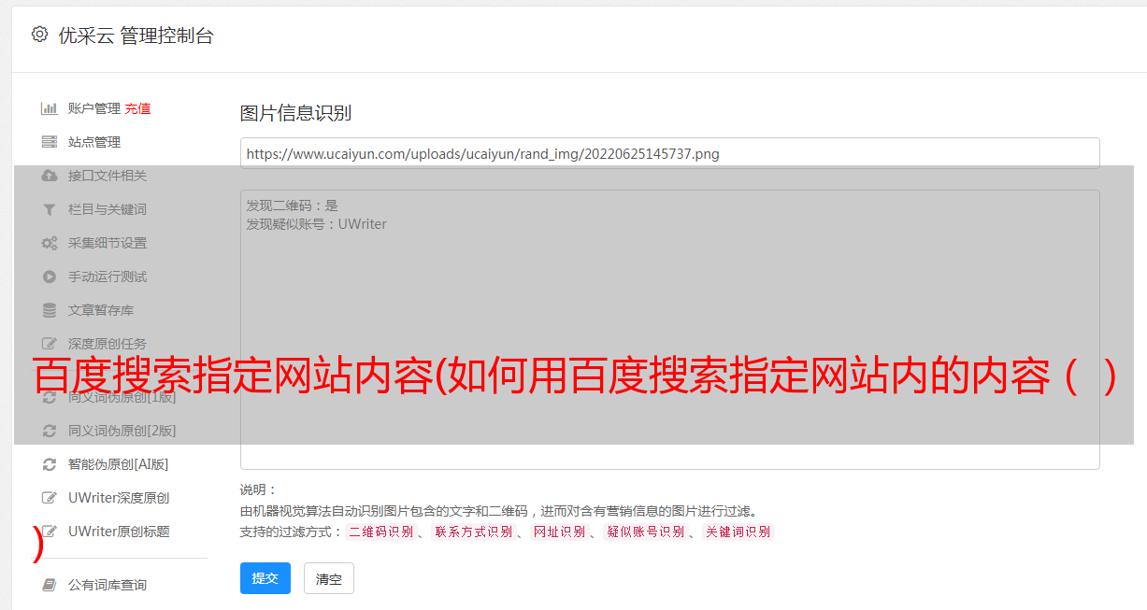Click the server icon for 站点管理
Image resolution: width=1147 pixels, height=610 pixels.
[50, 142]
